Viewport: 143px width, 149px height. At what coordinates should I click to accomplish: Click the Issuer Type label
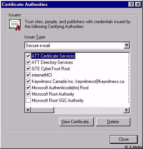(35, 37)
